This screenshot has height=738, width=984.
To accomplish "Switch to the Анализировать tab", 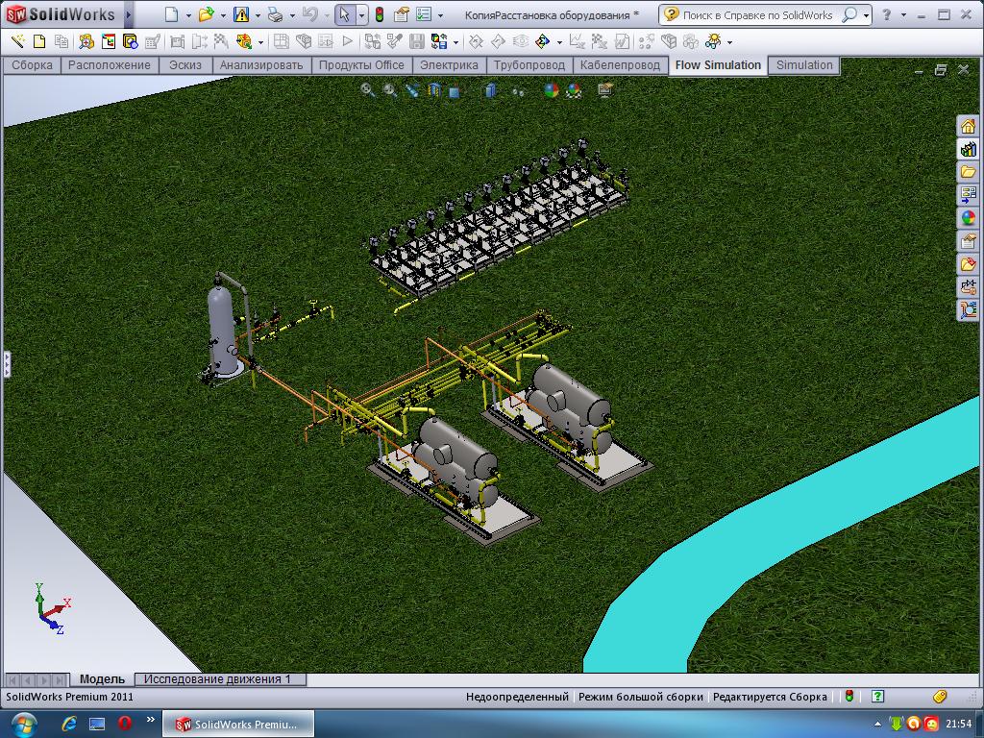I will (261, 65).
